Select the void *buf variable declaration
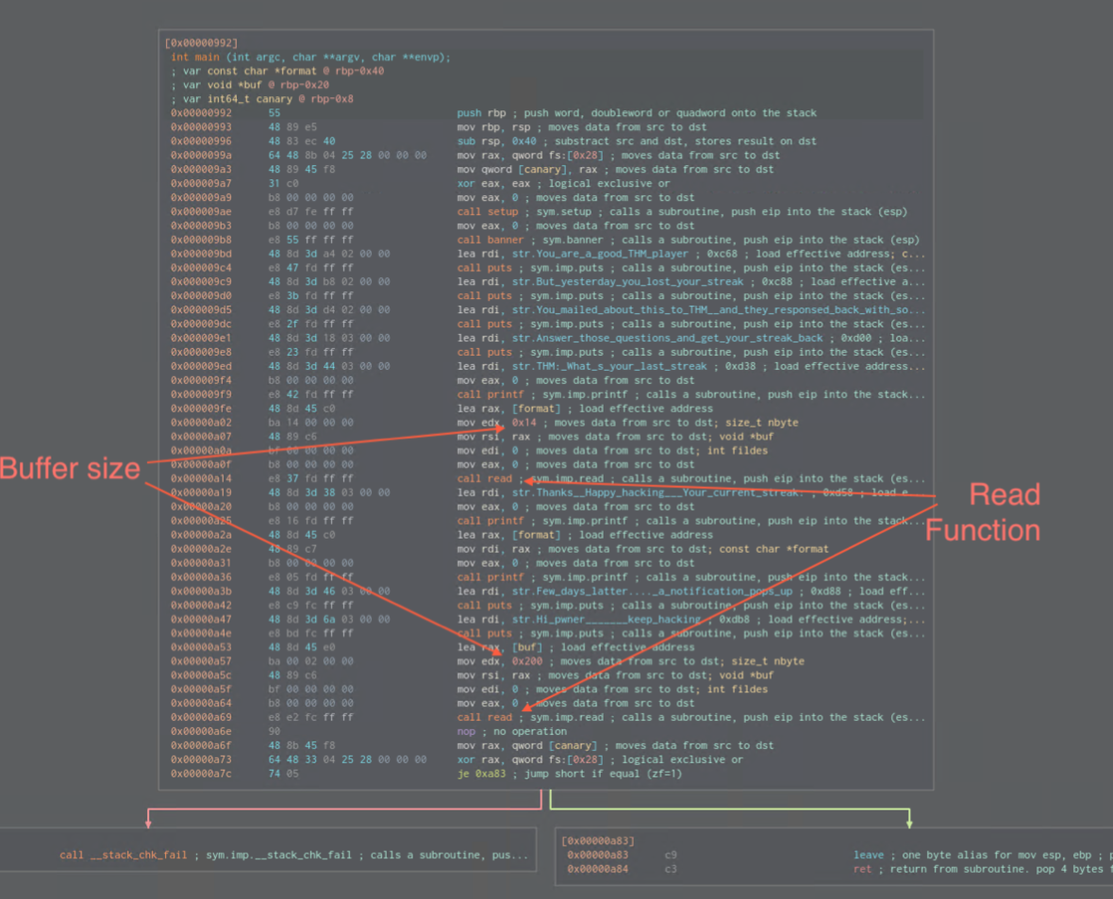The image size is (1113, 899). [249, 85]
